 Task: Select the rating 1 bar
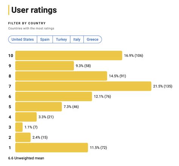[x=52, y=148]
